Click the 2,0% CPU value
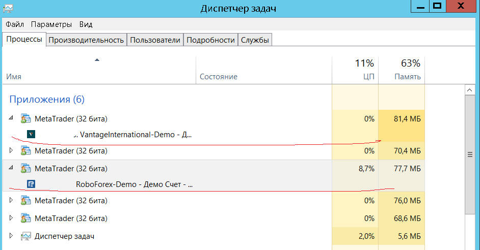Viewport: 480px width, 250px height. 366,236
